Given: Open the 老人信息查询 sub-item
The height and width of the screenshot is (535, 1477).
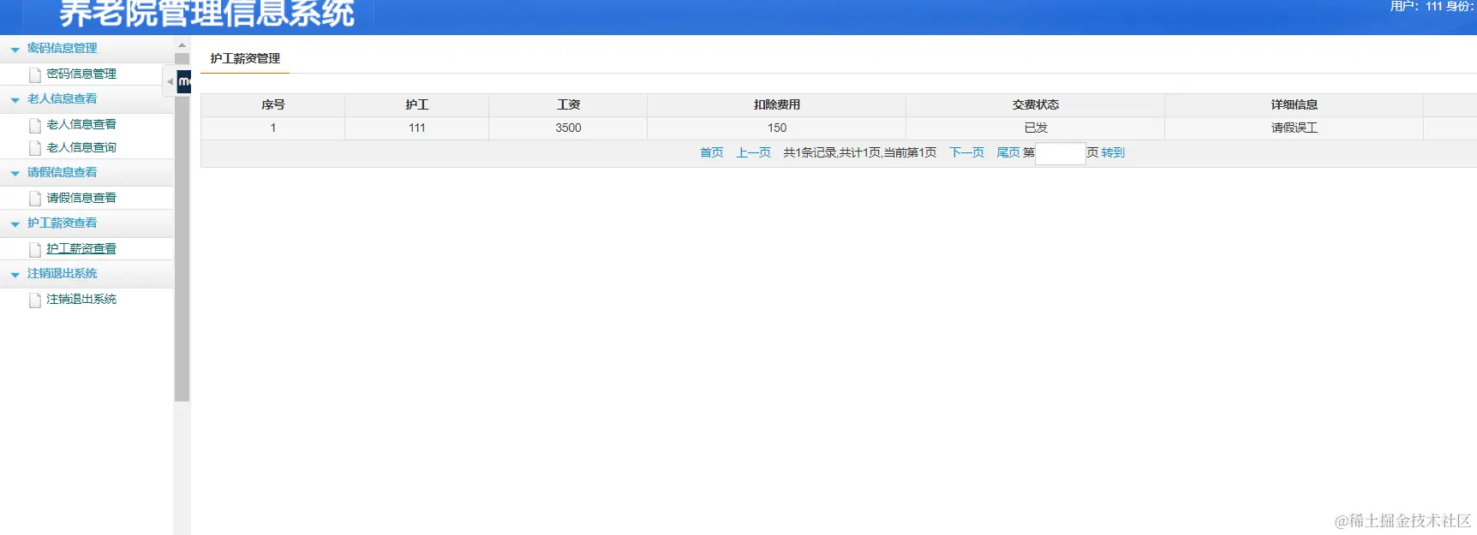Looking at the screenshot, I should [x=81, y=147].
